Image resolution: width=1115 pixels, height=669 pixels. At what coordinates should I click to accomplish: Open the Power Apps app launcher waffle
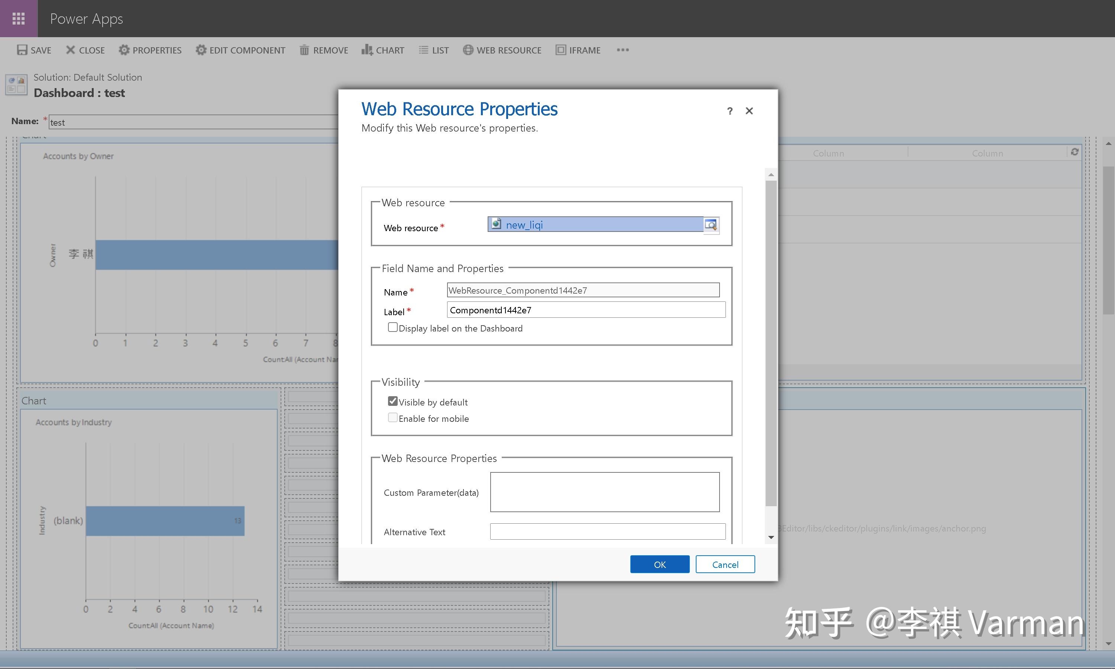tap(19, 19)
